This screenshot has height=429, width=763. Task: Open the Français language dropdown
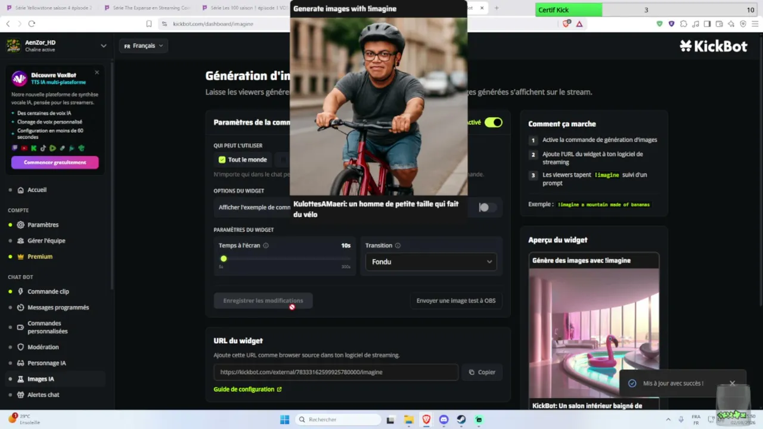144,46
